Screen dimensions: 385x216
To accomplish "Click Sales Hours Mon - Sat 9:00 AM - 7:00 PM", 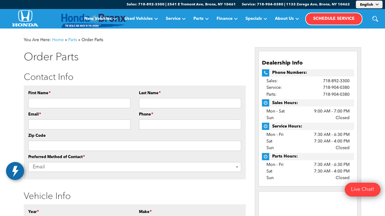I will tap(308, 111).
